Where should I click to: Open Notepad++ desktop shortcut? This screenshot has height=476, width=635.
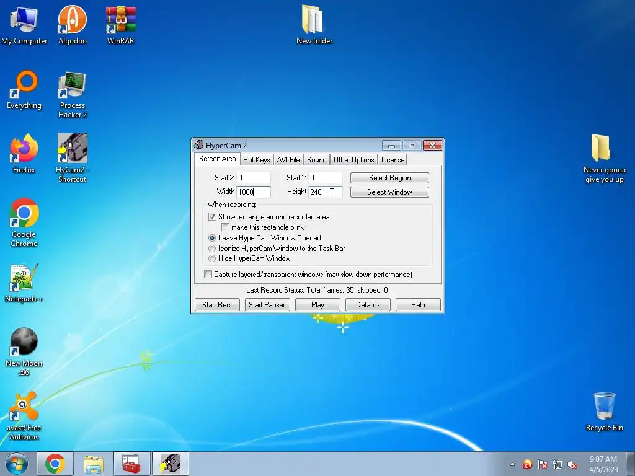pos(24,283)
